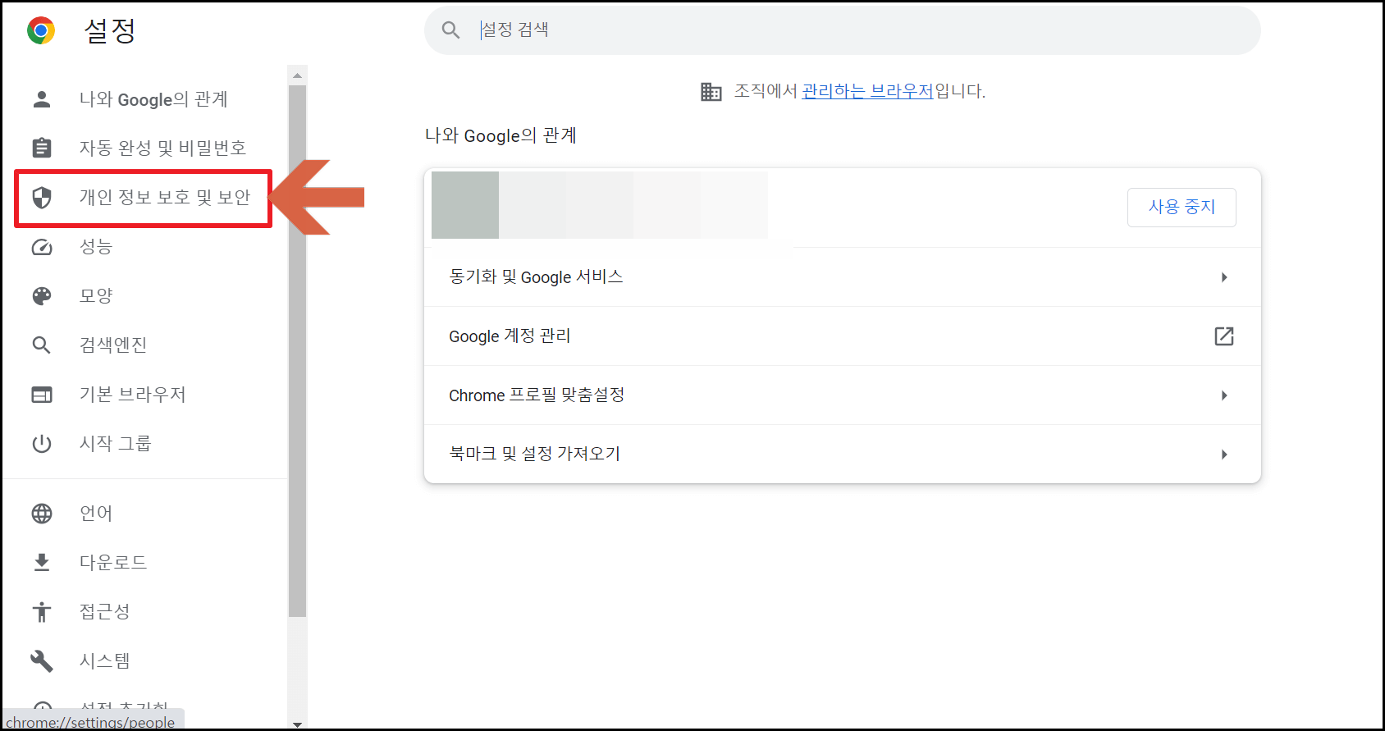Click the external link icon for Google 계정 관리
Image resolution: width=1385 pixels, height=731 pixels.
click(1224, 336)
